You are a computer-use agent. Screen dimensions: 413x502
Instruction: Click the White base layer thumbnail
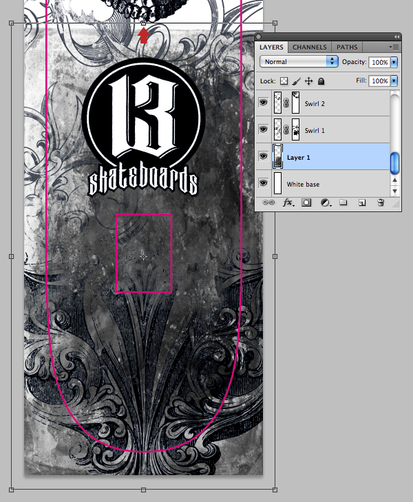(x=277, y=183)
